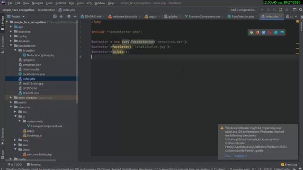Select detection.dat in project tree
The image size is (303, 170).
click(31, 69)
